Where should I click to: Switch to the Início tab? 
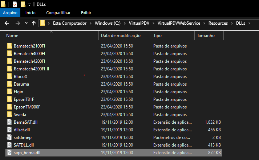pyautogui.click(x=31, y=13)
